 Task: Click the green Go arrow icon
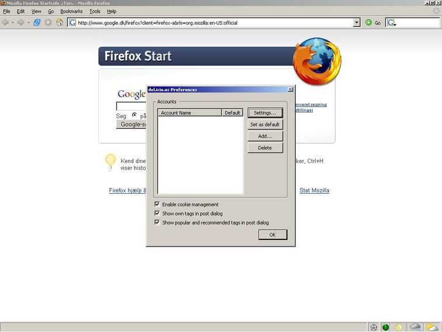tap(368, 23)
